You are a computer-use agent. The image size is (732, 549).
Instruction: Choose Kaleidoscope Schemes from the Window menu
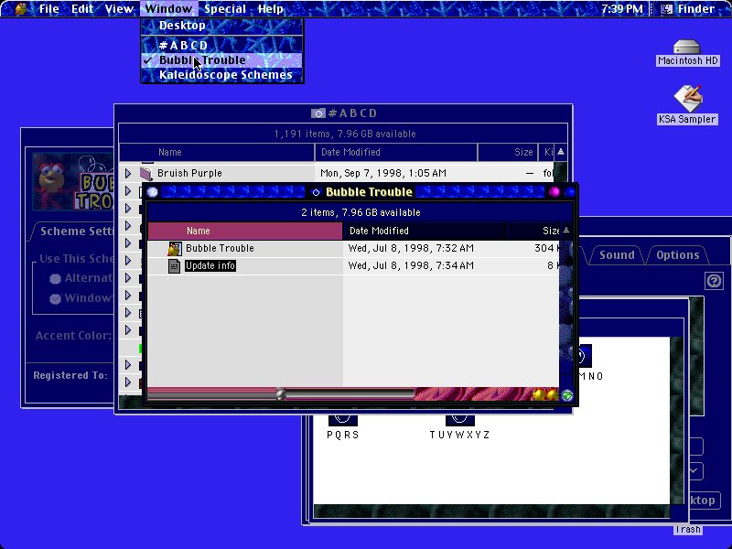click(x=222, y=75)
